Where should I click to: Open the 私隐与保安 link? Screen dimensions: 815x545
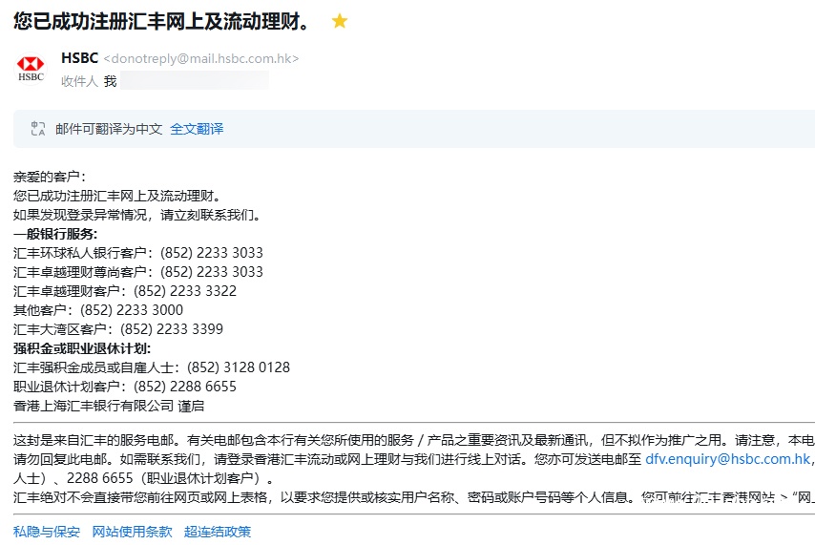[46, 532]
